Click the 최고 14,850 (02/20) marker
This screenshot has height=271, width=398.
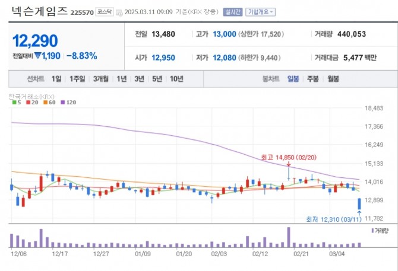tap(289, 158)
